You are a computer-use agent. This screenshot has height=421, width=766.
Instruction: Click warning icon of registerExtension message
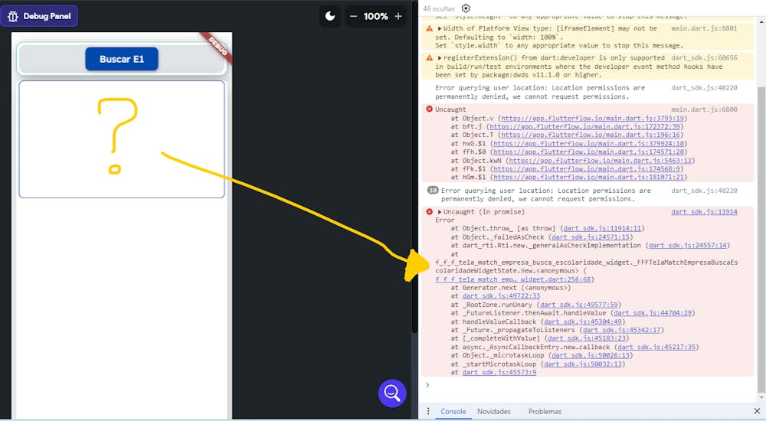(430, 58)
